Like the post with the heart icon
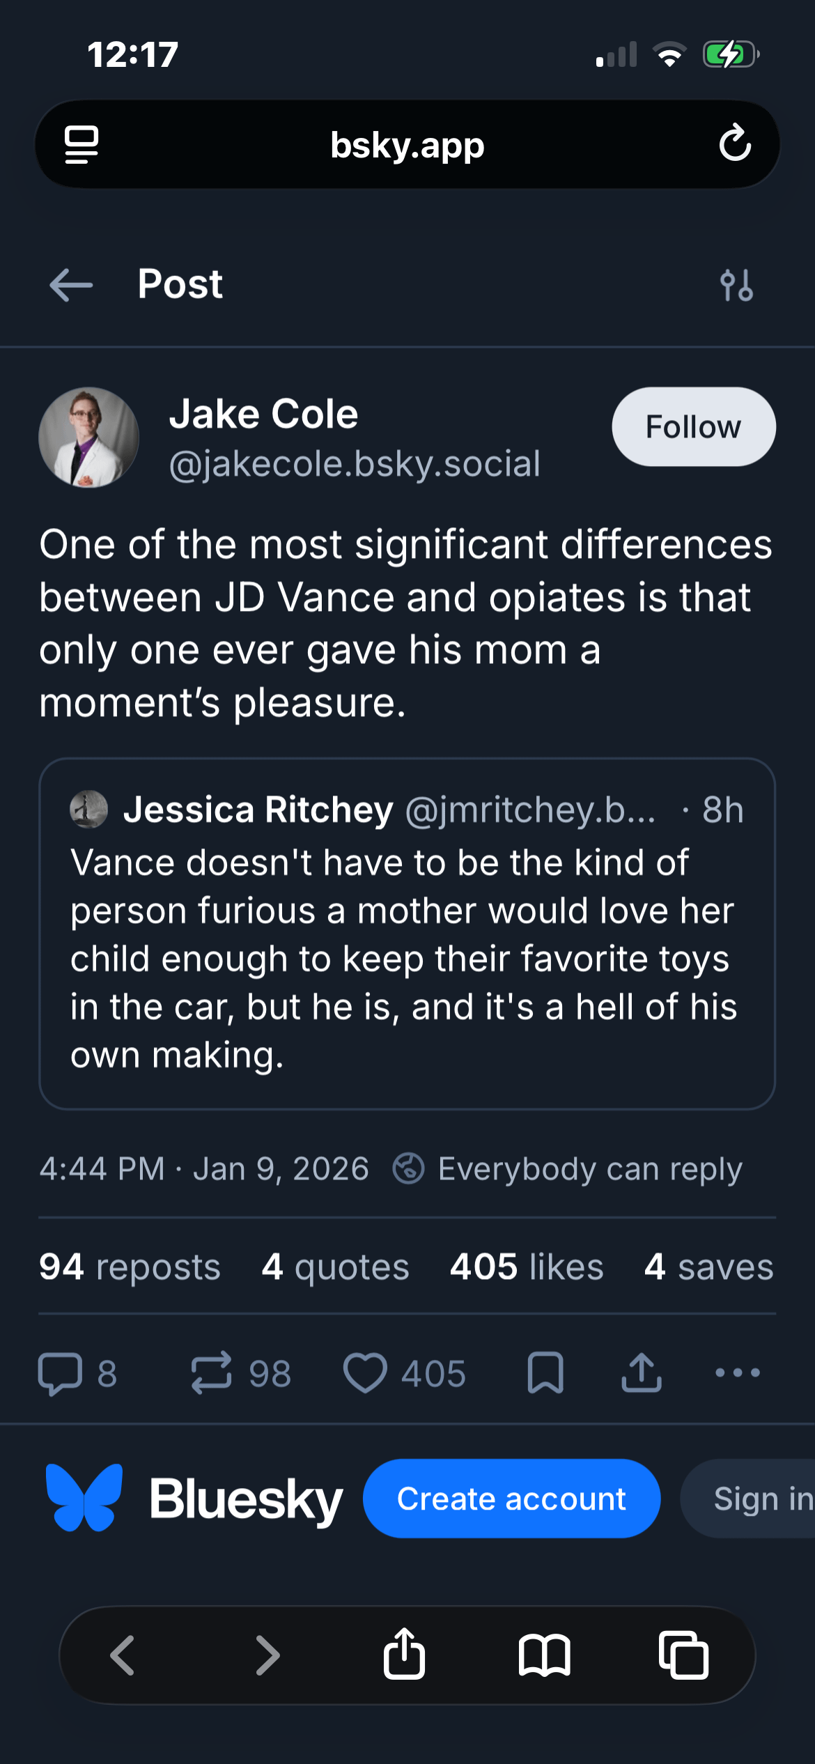Viewport: 815px width, 1764px height. pos(365,1373)
